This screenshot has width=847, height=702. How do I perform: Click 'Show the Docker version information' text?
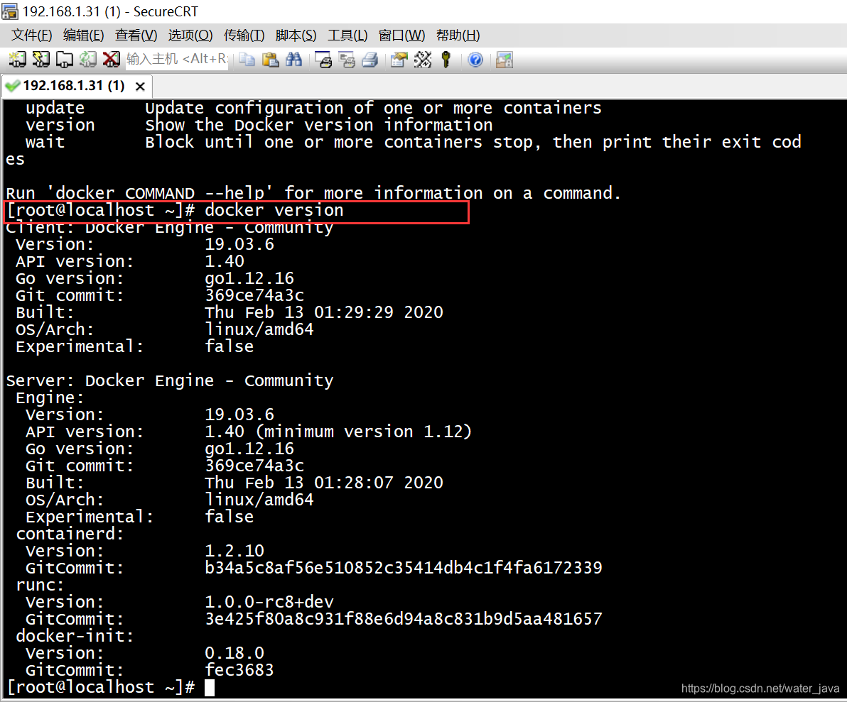pyautogui.click(x=319, y=125)
